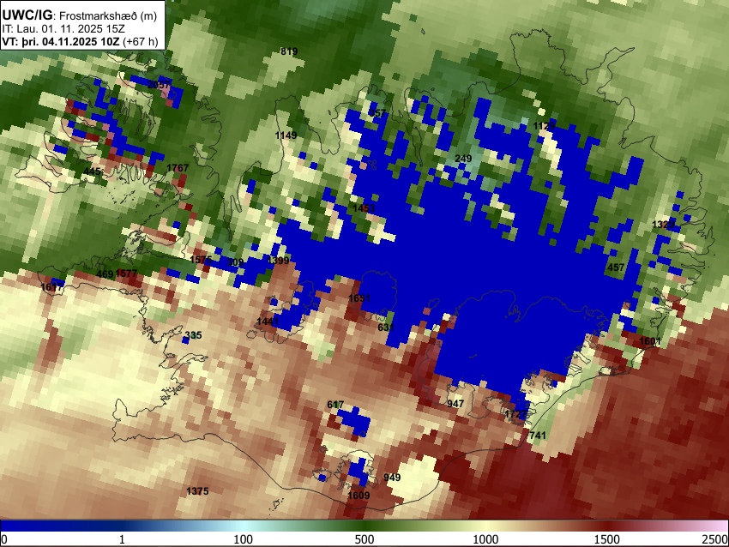Click the map value label 2057
This screenshot has width=729, height=547.
pyautogui.click(x=159, y=85)
